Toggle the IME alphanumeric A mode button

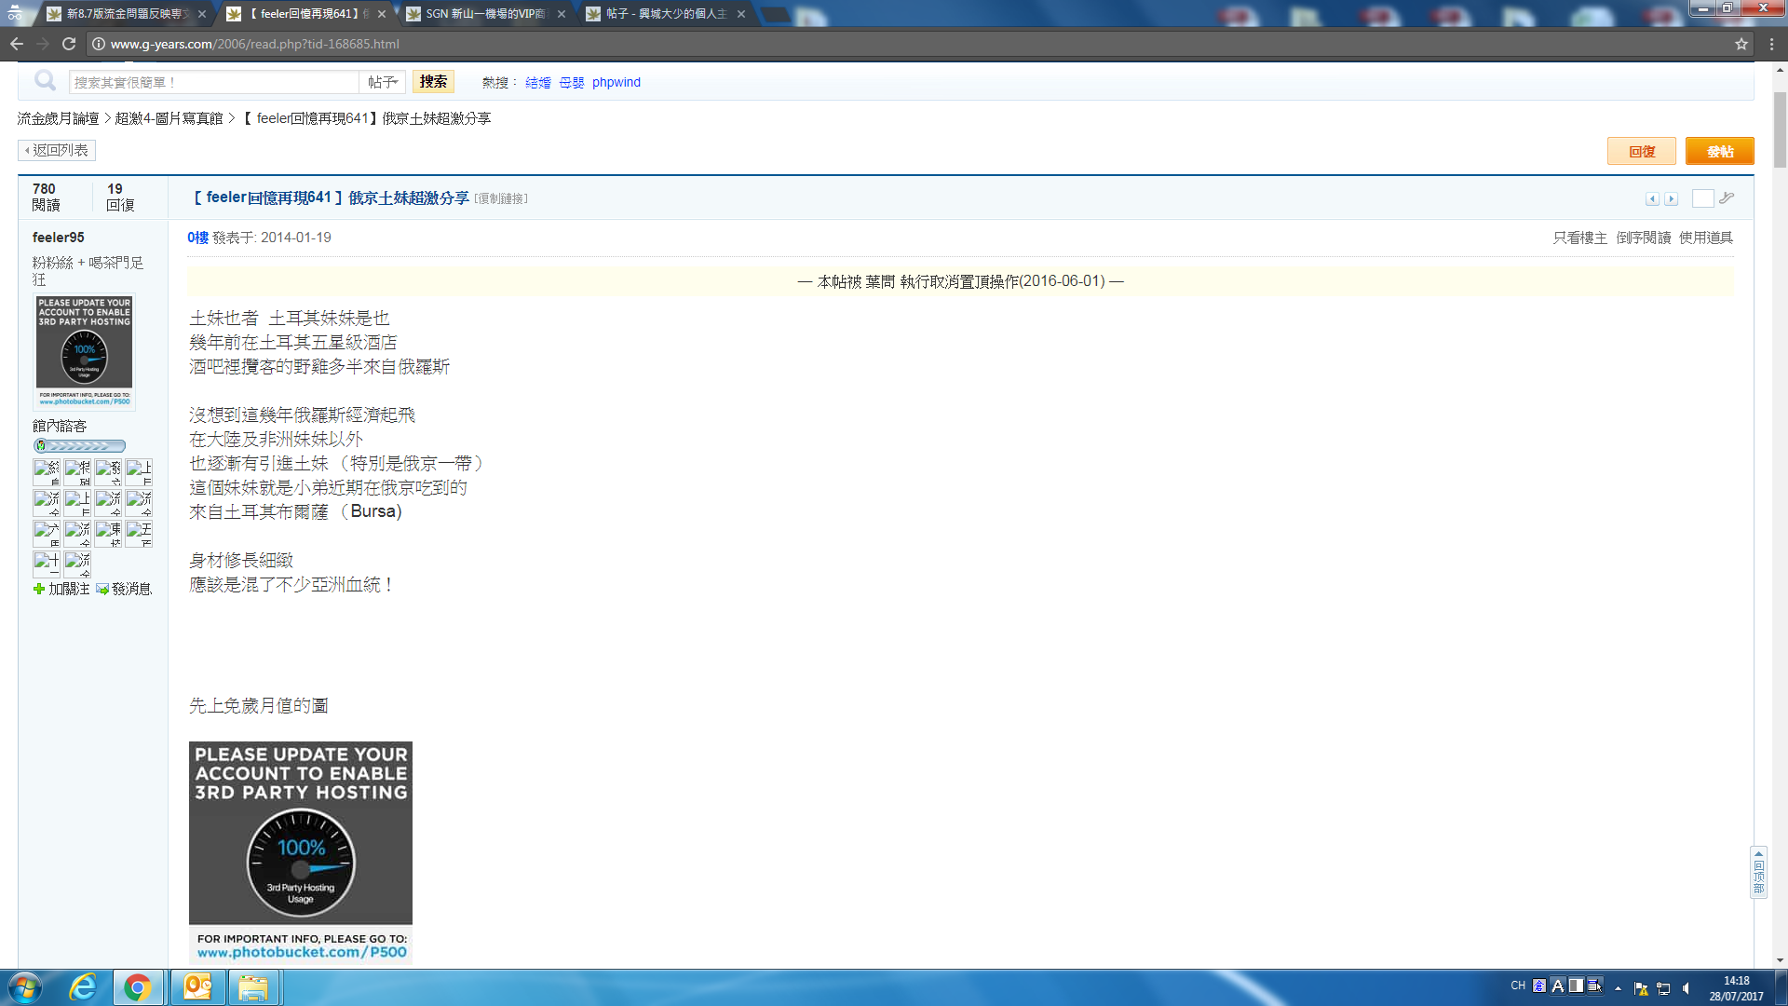coord(1557,986)
